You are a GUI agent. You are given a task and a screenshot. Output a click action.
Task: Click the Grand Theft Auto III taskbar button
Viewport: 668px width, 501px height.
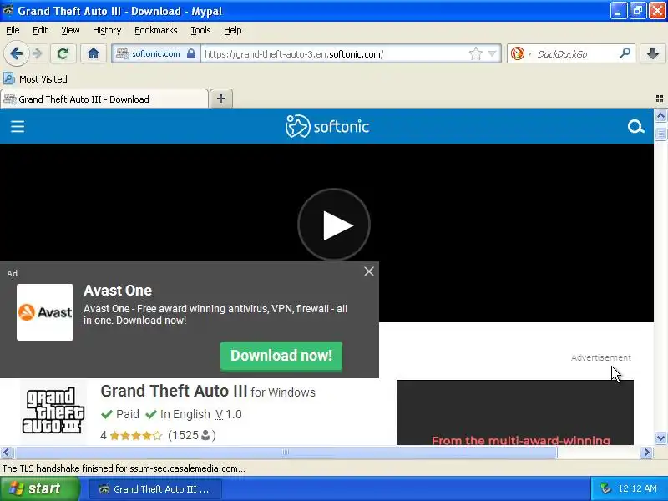tap(155, 489)
